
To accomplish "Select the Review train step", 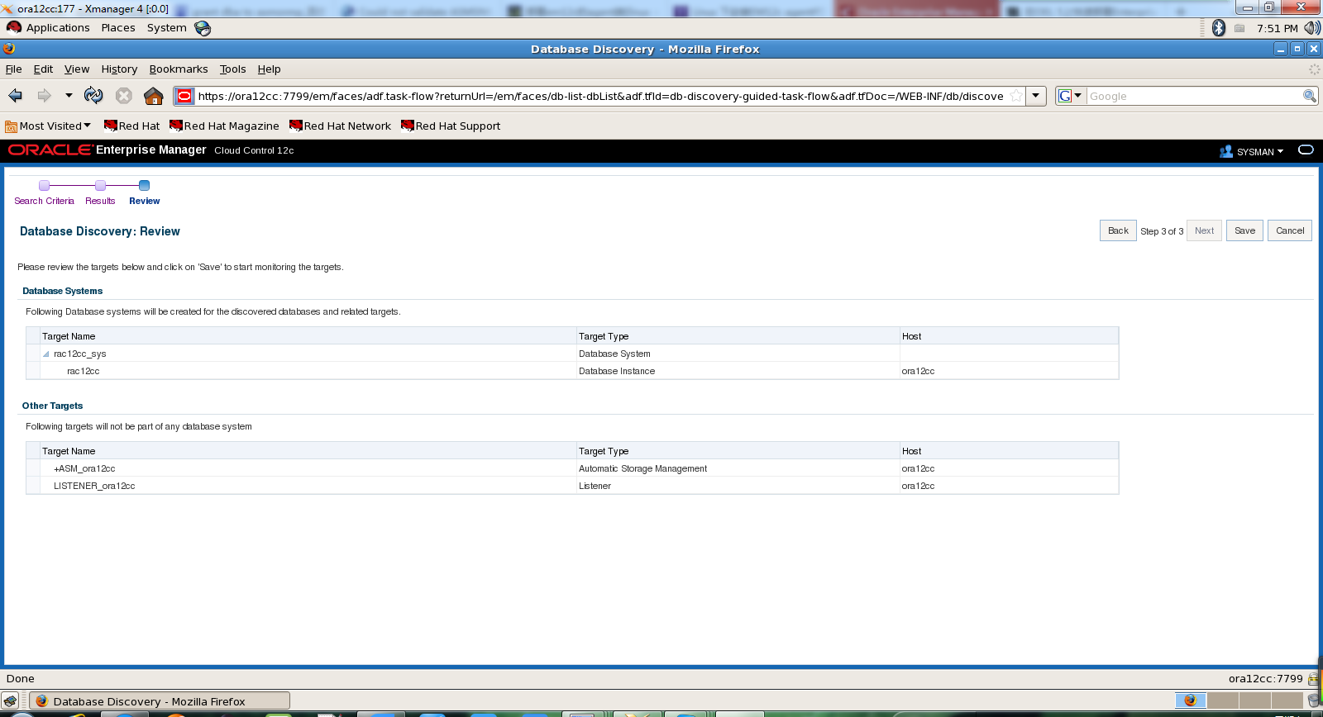I will [x=144, y=201].
